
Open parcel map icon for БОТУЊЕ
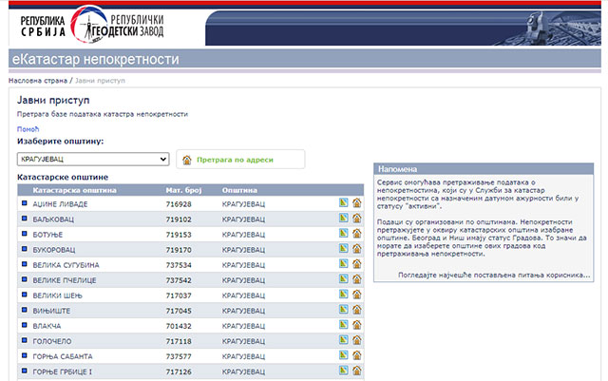343,234
